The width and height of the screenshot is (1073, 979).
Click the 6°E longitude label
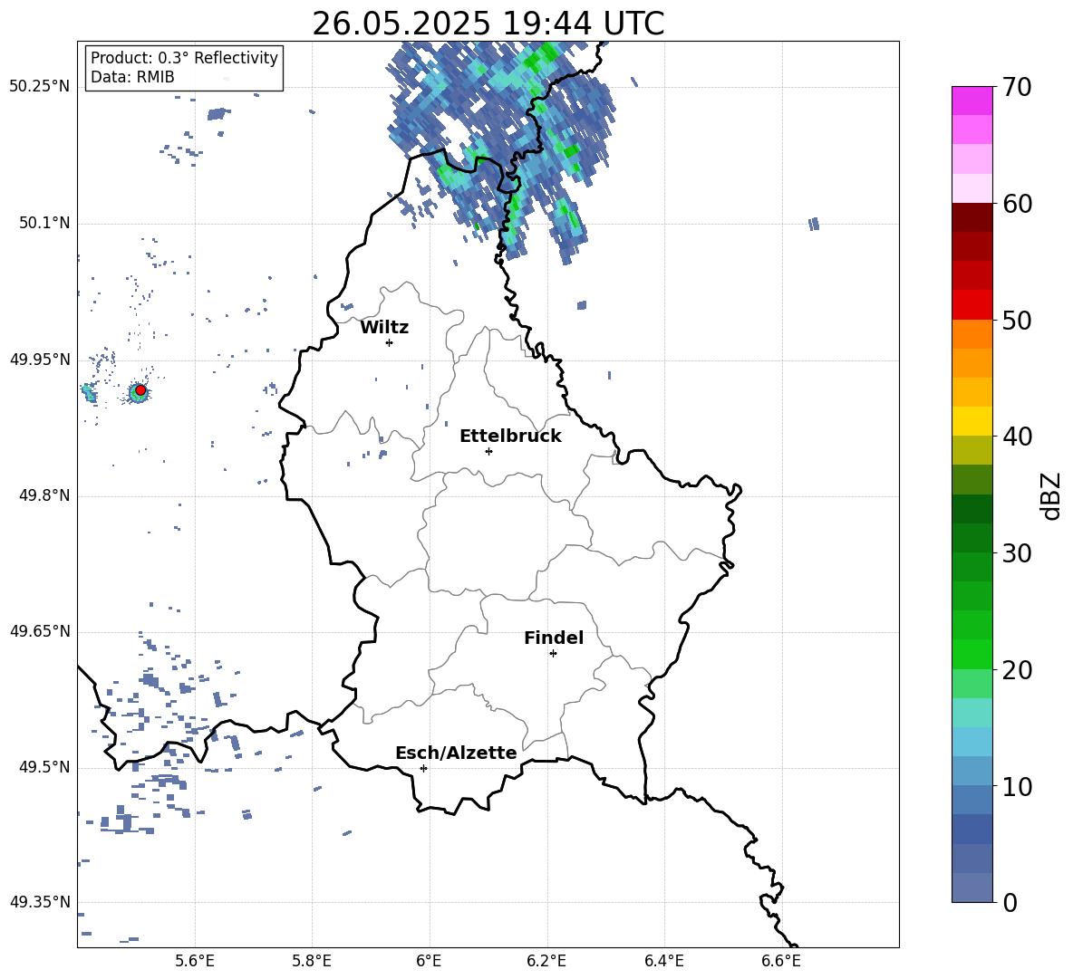click(x=429, y=962)
